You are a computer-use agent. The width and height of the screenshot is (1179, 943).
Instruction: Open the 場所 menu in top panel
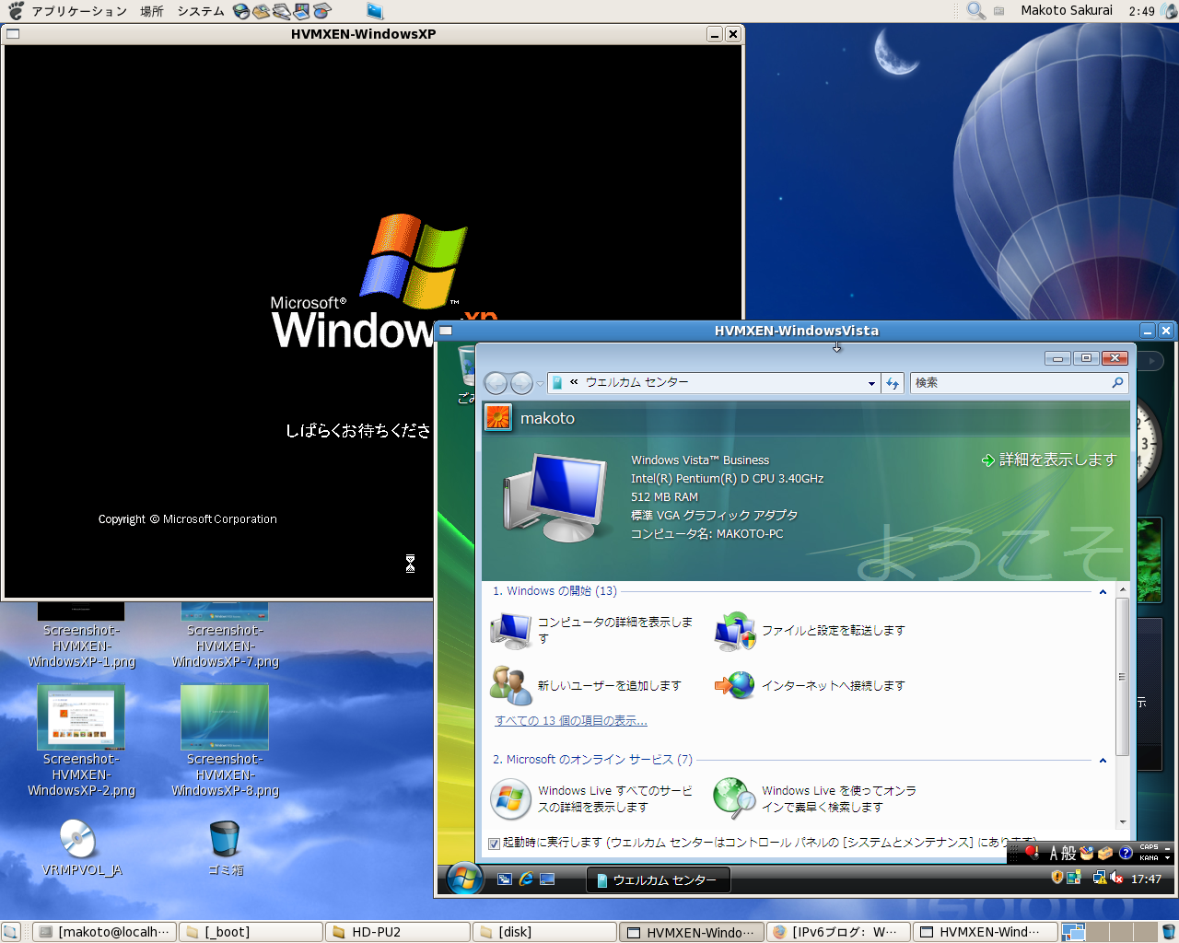[152, 11]
